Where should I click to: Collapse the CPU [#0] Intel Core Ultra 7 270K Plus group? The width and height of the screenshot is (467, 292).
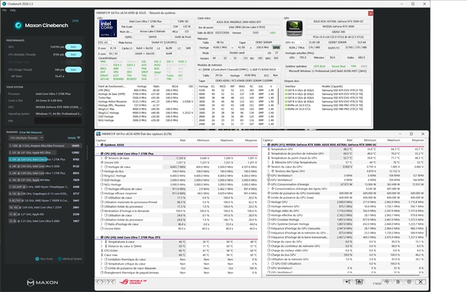click(x=97, y=154)
